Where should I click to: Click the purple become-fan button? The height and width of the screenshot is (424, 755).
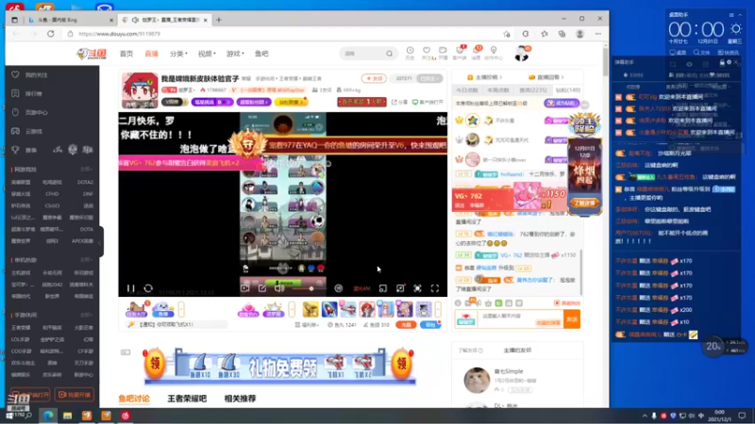click(562, 104)
